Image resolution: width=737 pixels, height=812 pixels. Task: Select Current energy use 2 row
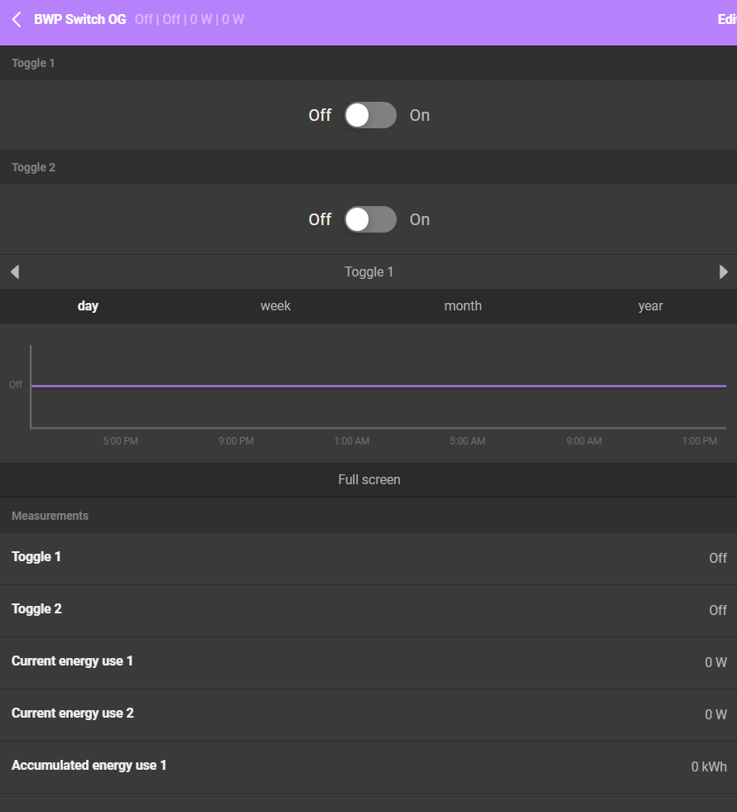tap(368, 714)
